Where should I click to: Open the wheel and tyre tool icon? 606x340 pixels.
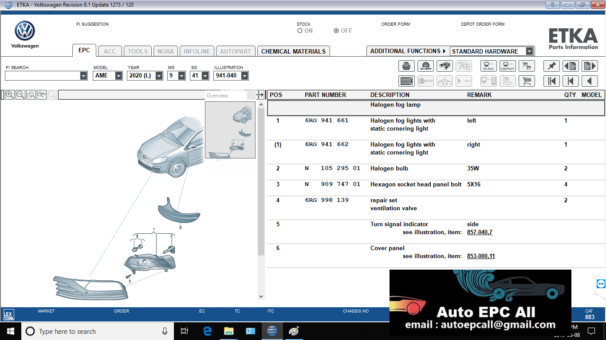click(425, 66)
